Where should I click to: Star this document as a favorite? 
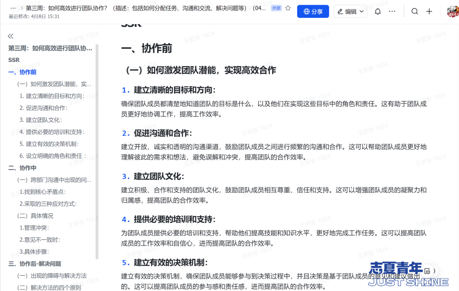[288, 8]
